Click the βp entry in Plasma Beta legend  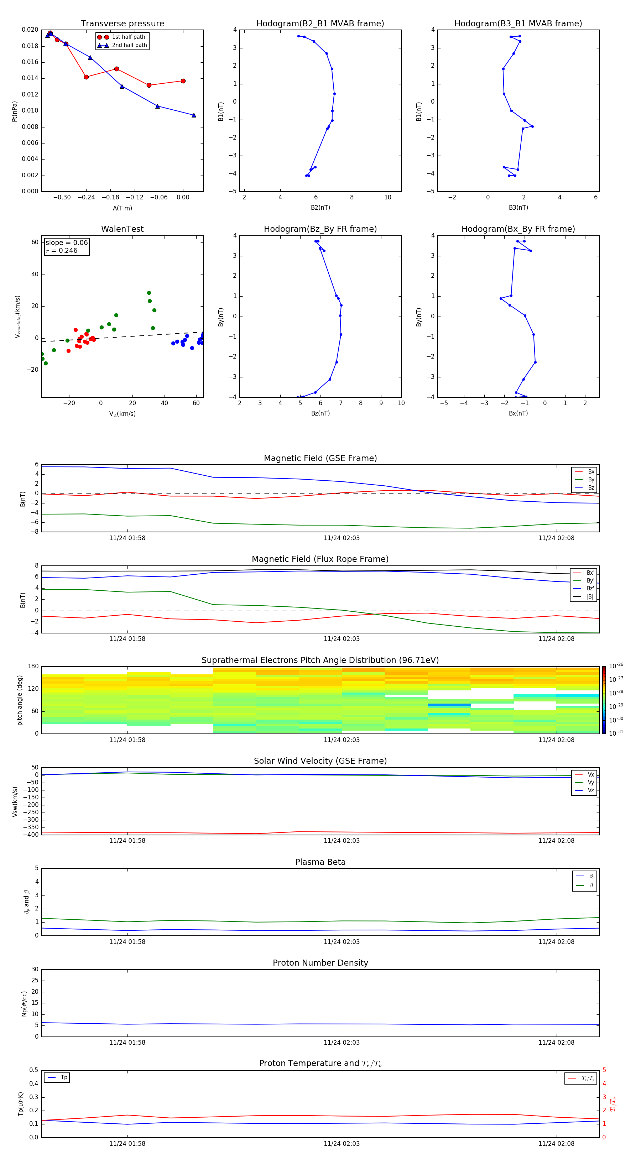585,876
